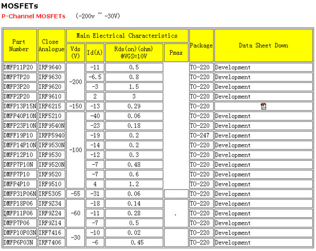Click close analogue IRF9640
Viewport: 316px width, 251px height.
point(50,67)
